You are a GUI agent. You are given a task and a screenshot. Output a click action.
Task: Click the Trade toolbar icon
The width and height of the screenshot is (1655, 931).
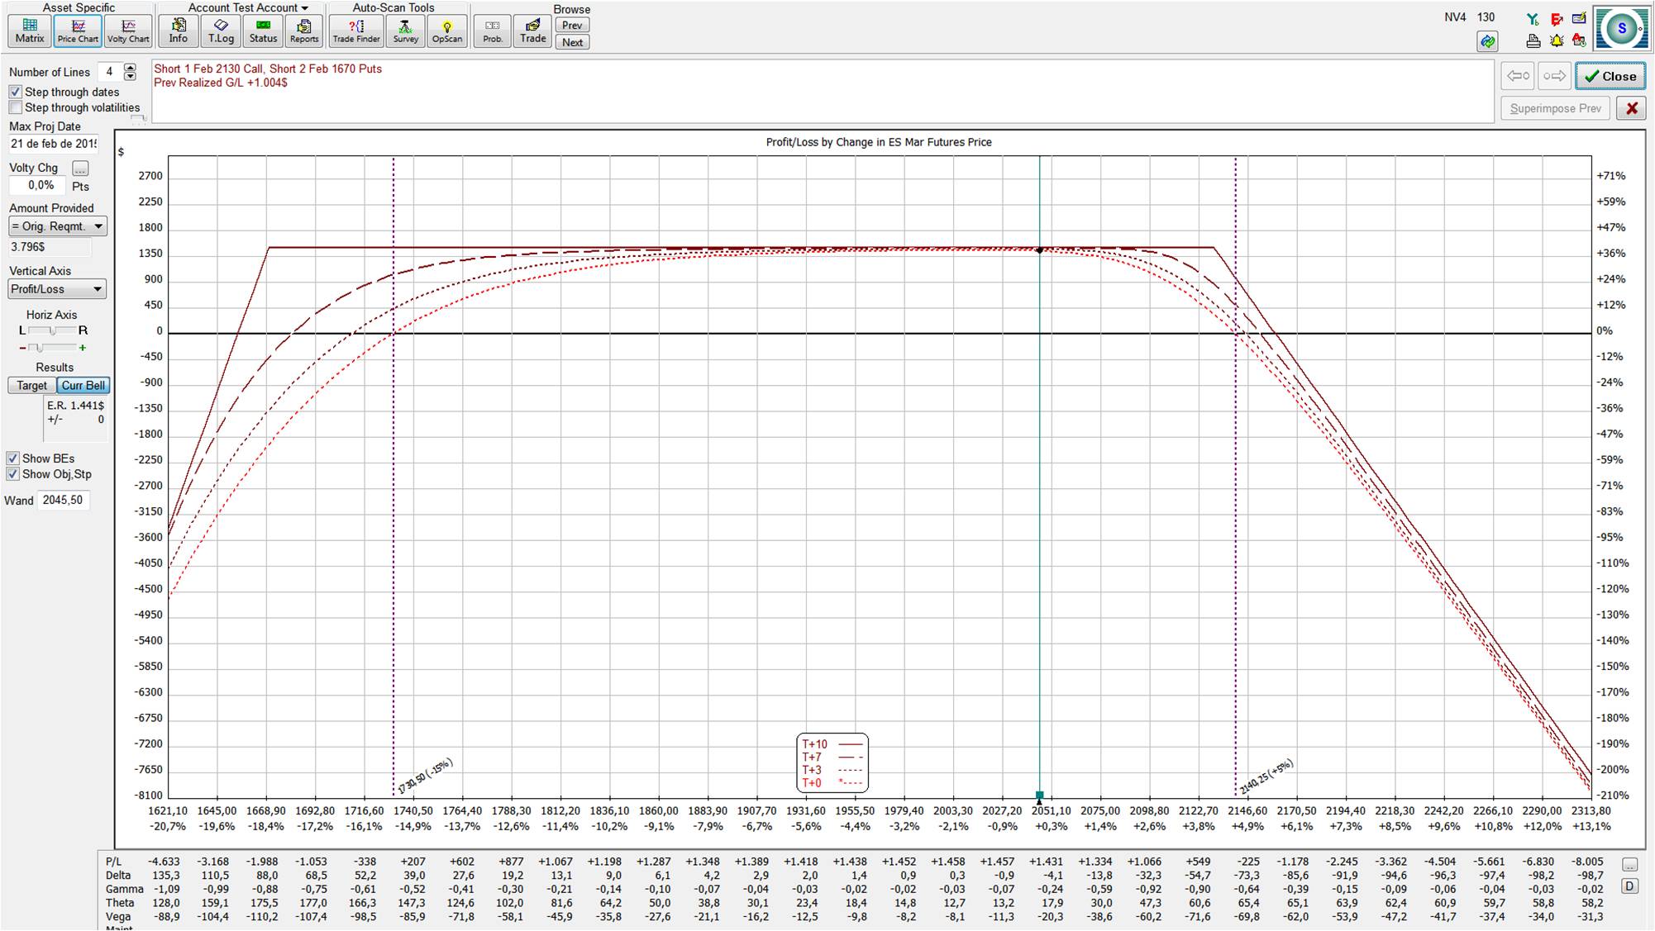click(x=532, y=31)
